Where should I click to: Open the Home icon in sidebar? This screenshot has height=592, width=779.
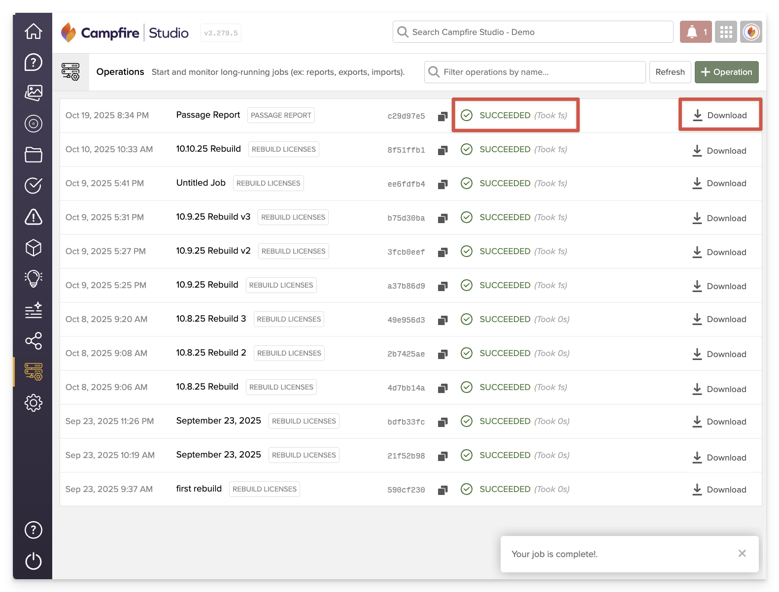pyautogui.click(x=34, y=32)
